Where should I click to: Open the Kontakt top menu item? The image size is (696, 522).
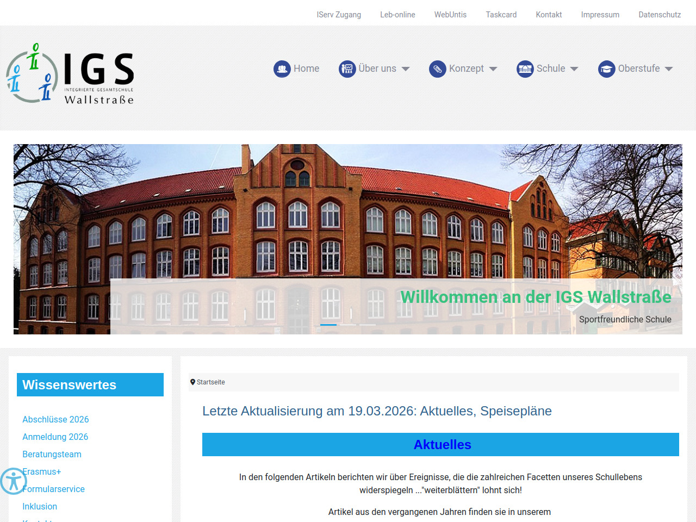pos(549,15)
